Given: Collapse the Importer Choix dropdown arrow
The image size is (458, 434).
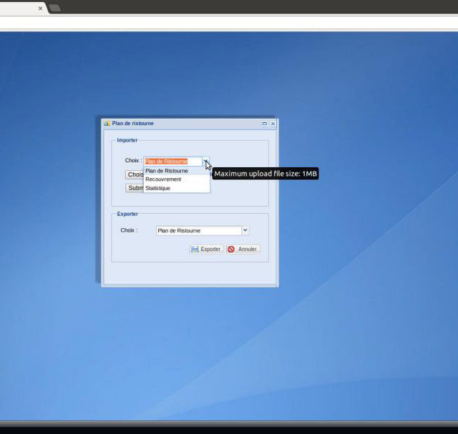Looking at the screenshot, I should pyautogui.click(x=206, y=162).
